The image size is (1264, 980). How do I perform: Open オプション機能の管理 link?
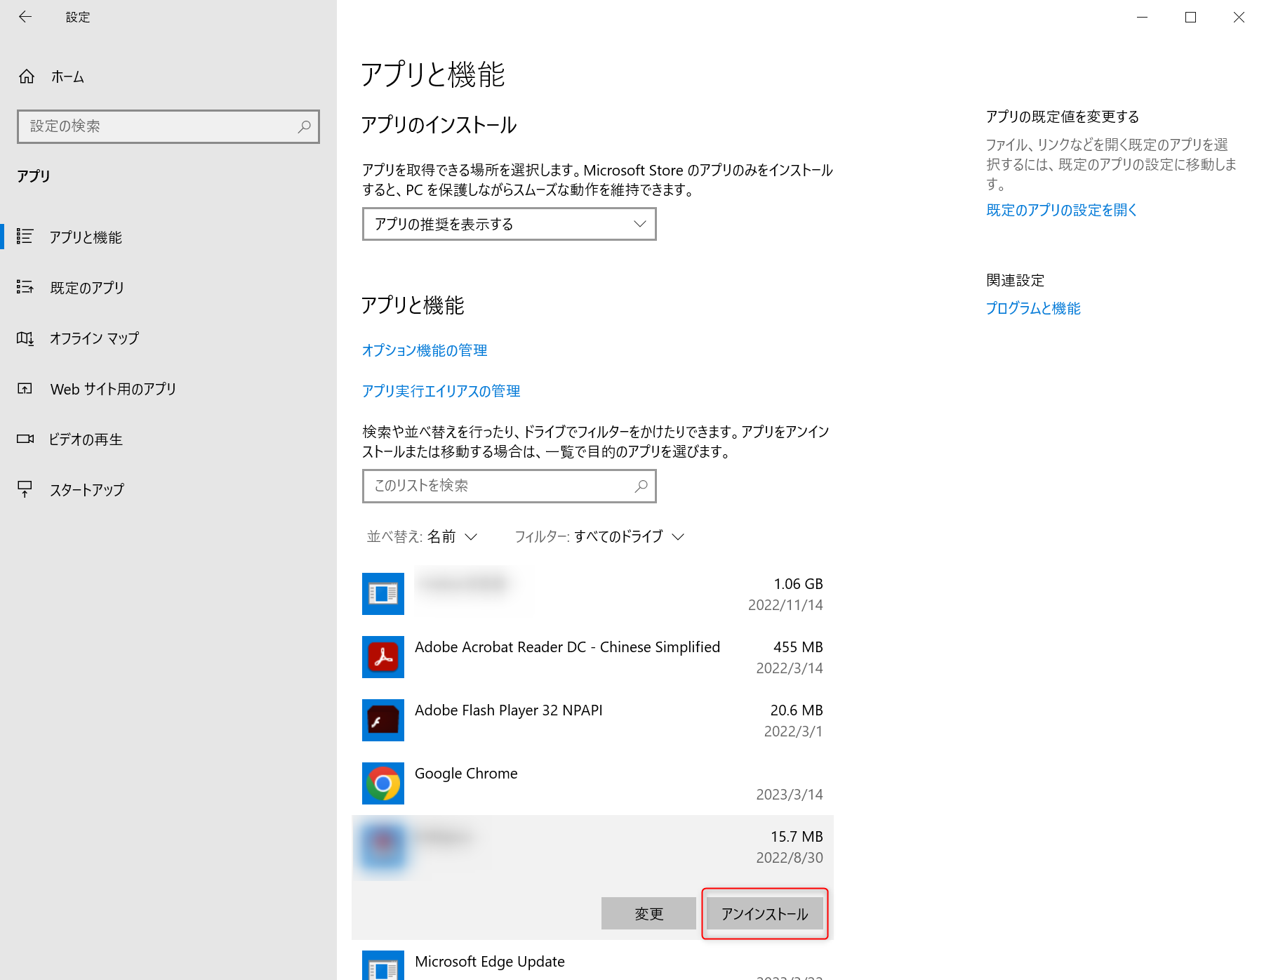pos(425,350)
